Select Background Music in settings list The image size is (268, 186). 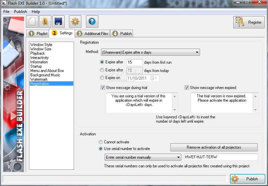click(x=45, y=75)
